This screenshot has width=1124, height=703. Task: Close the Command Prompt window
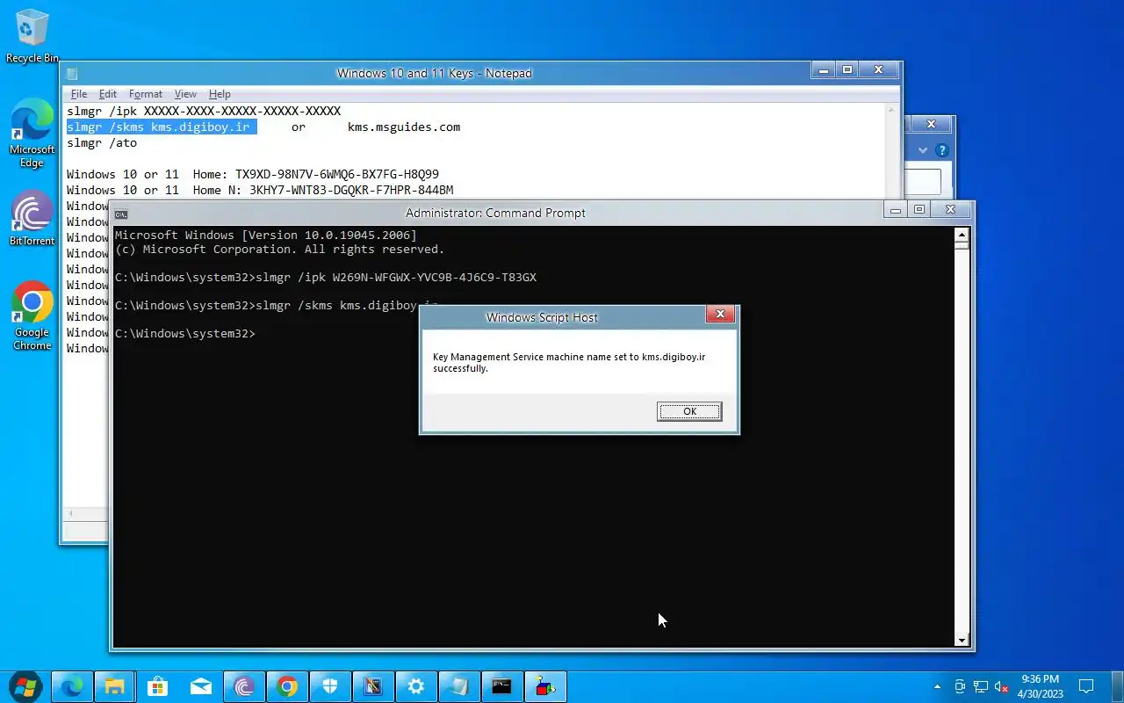coord(950,210)
